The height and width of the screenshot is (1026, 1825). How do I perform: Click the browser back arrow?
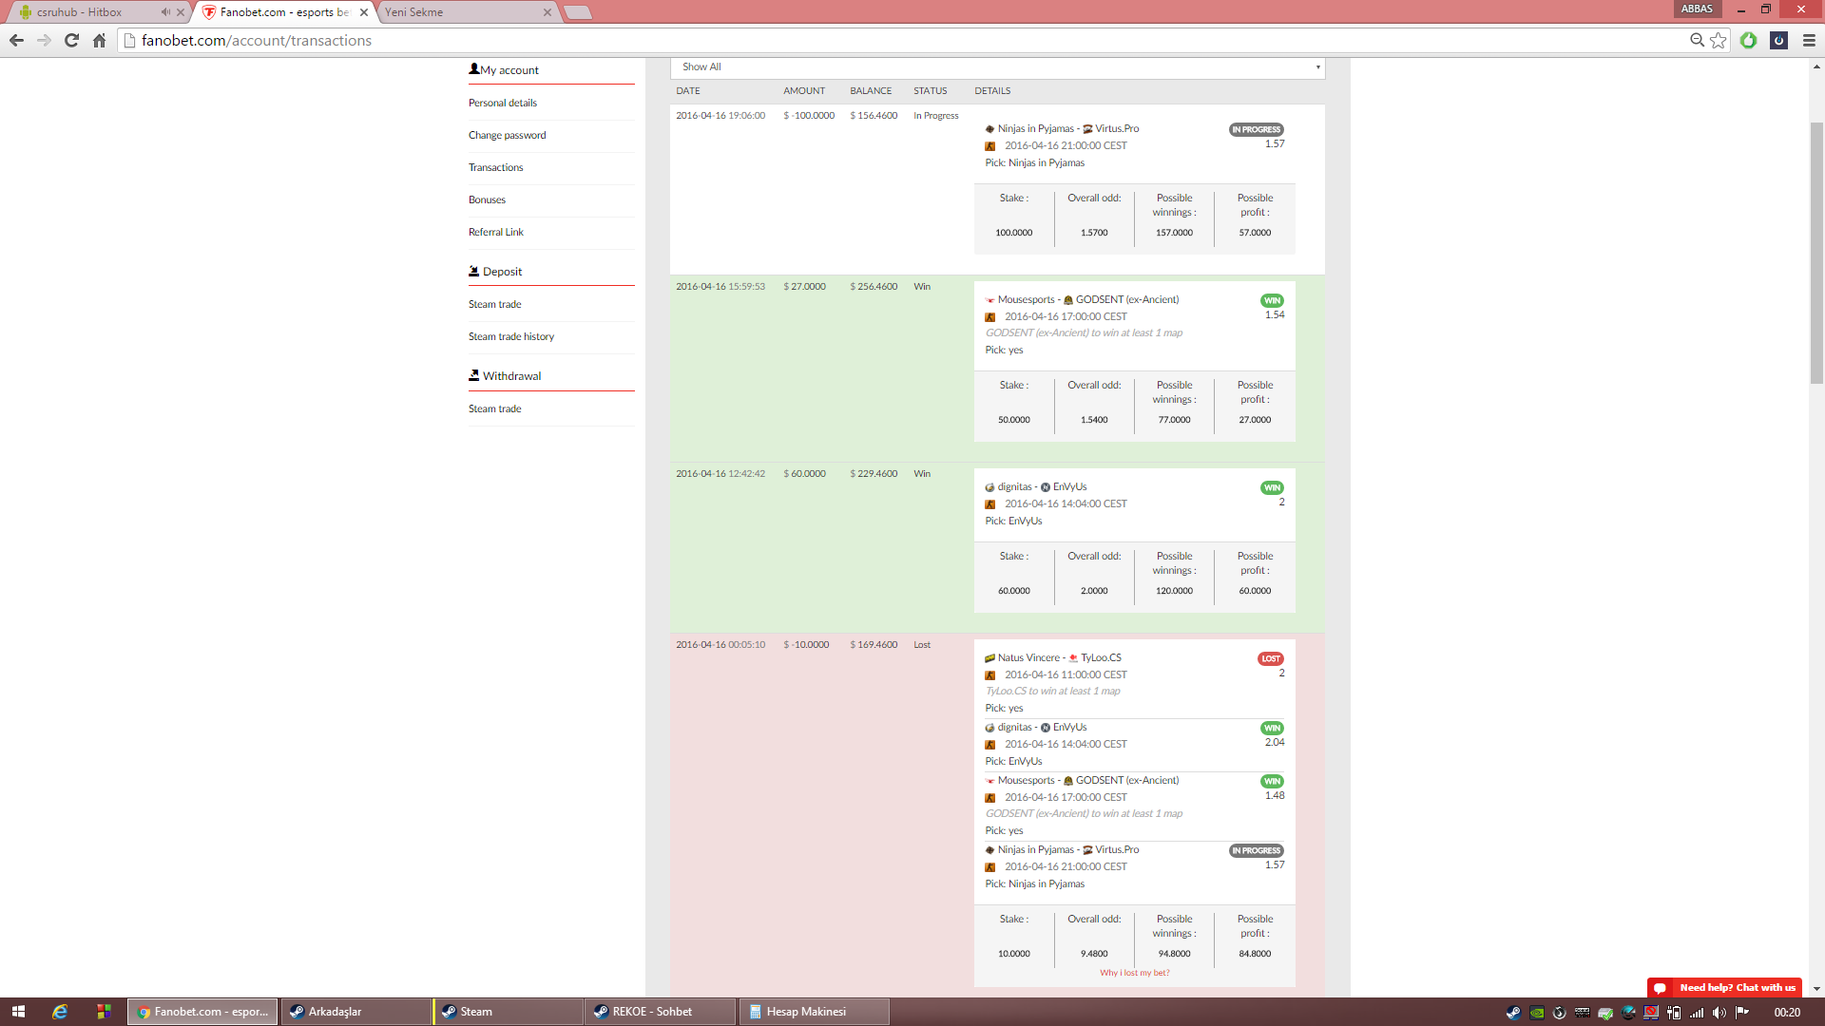tap(16, 40)
